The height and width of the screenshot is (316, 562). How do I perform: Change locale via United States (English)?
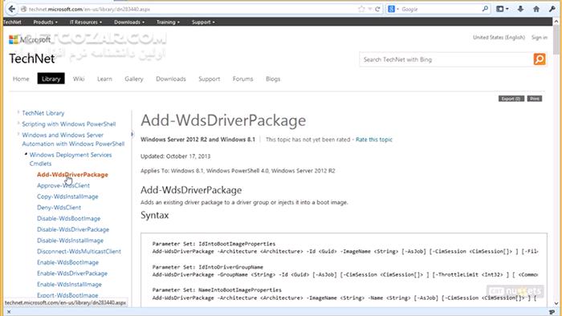click(499, 37)
